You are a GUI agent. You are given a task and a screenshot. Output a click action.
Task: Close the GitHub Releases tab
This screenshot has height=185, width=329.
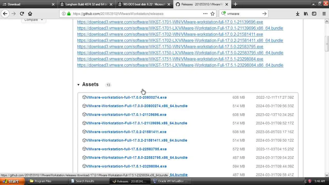(227, 4)
